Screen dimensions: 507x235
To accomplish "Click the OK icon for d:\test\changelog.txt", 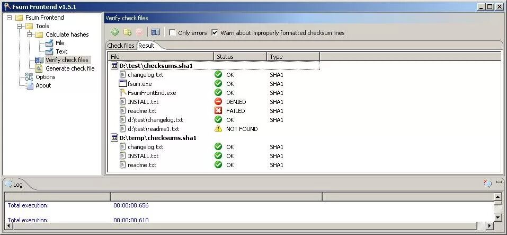I will pos(218,119).
